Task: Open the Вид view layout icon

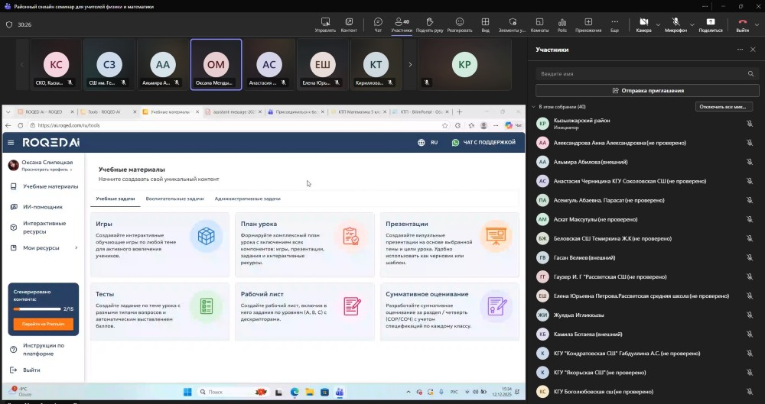Action: click(x=485, y=22)
